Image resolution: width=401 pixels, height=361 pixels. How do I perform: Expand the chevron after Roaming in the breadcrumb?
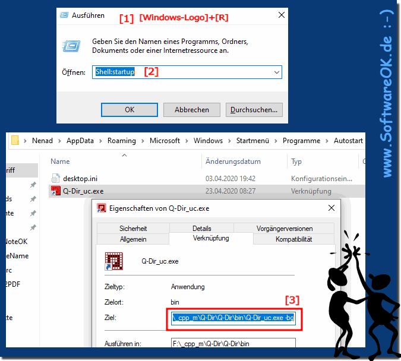[x=143, y=141]
